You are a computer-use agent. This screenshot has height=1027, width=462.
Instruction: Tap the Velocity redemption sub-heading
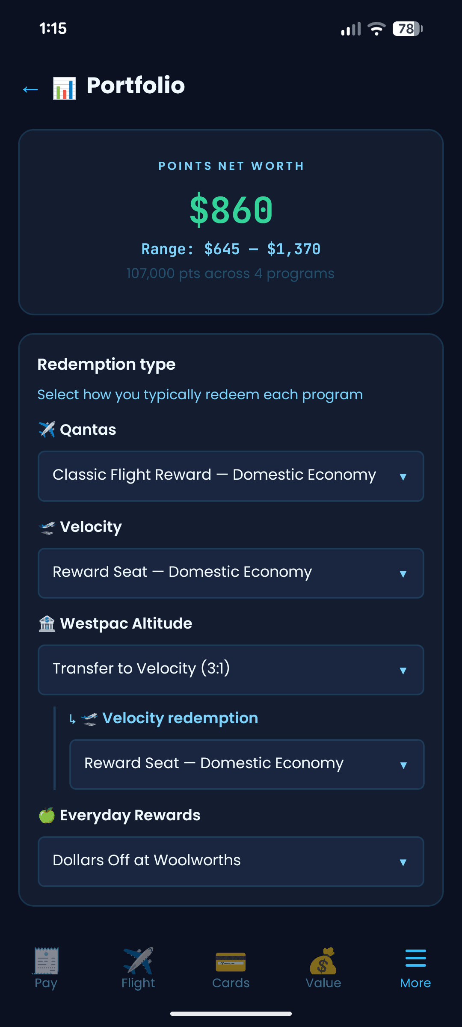[180, 718]
